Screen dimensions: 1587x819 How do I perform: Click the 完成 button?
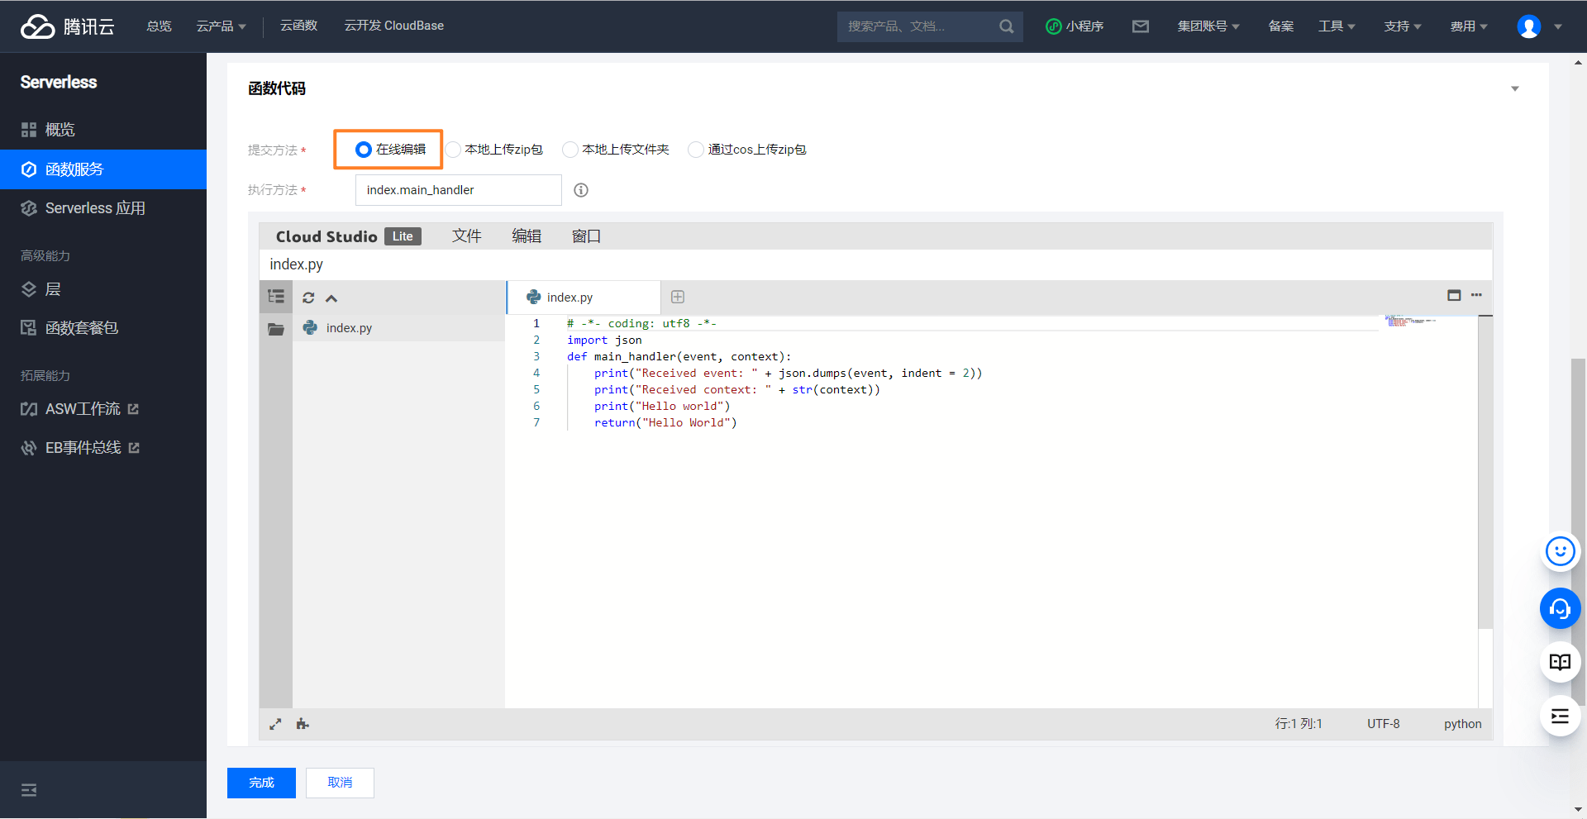(x=261, y=783)
